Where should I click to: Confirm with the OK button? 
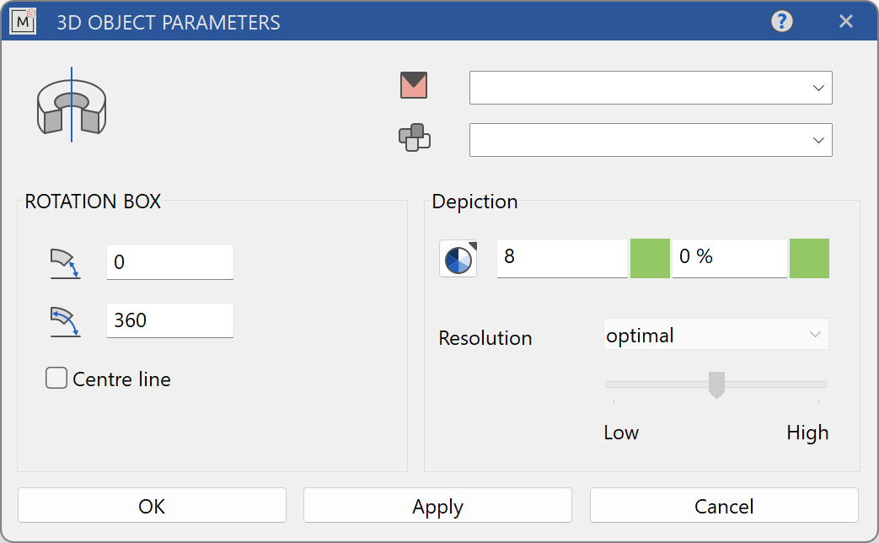tap(152, 505)
